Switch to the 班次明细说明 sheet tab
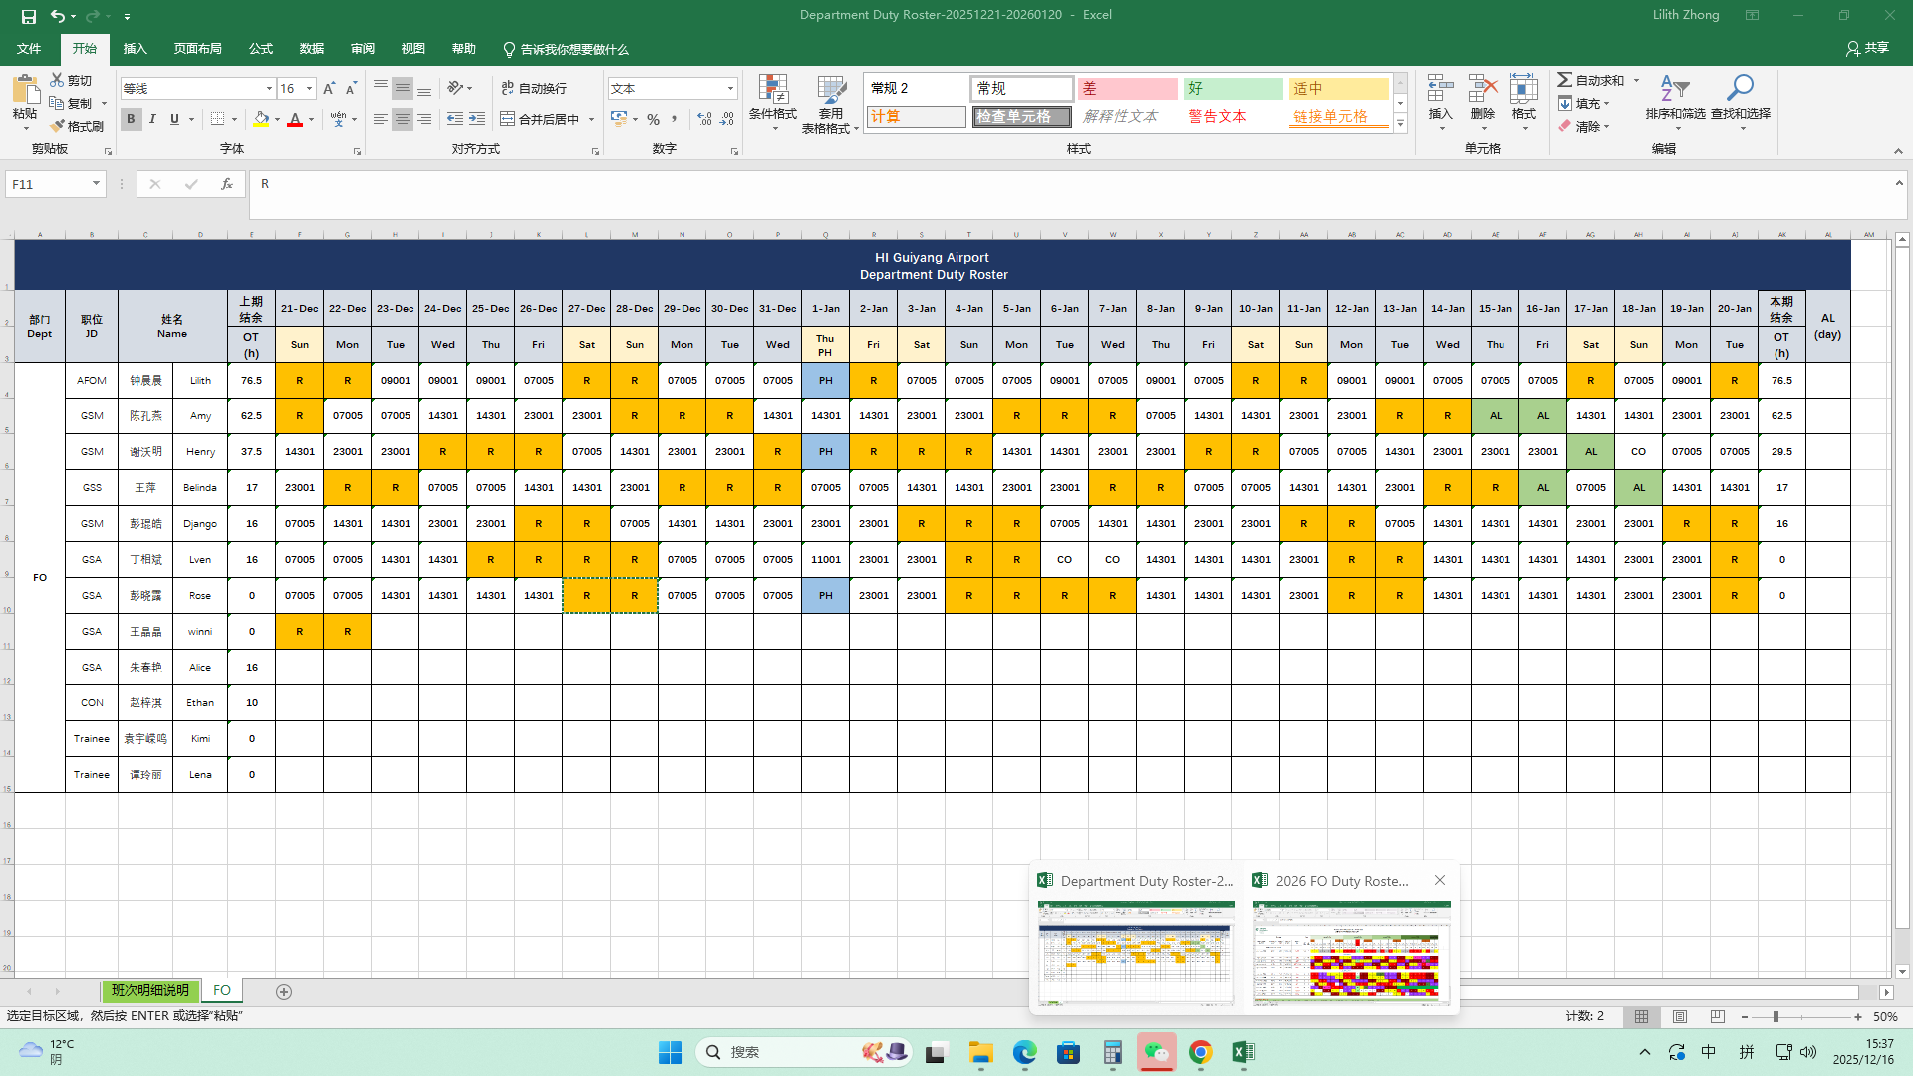Viewport: 1913px width, 1076px height. click(149, 991)
